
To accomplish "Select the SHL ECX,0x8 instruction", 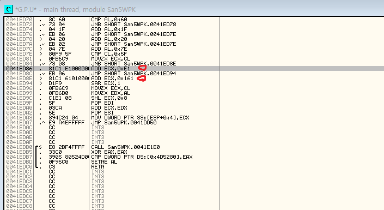I will 109,98.
